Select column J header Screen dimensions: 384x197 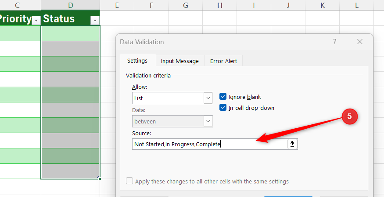tap(288, 5)
